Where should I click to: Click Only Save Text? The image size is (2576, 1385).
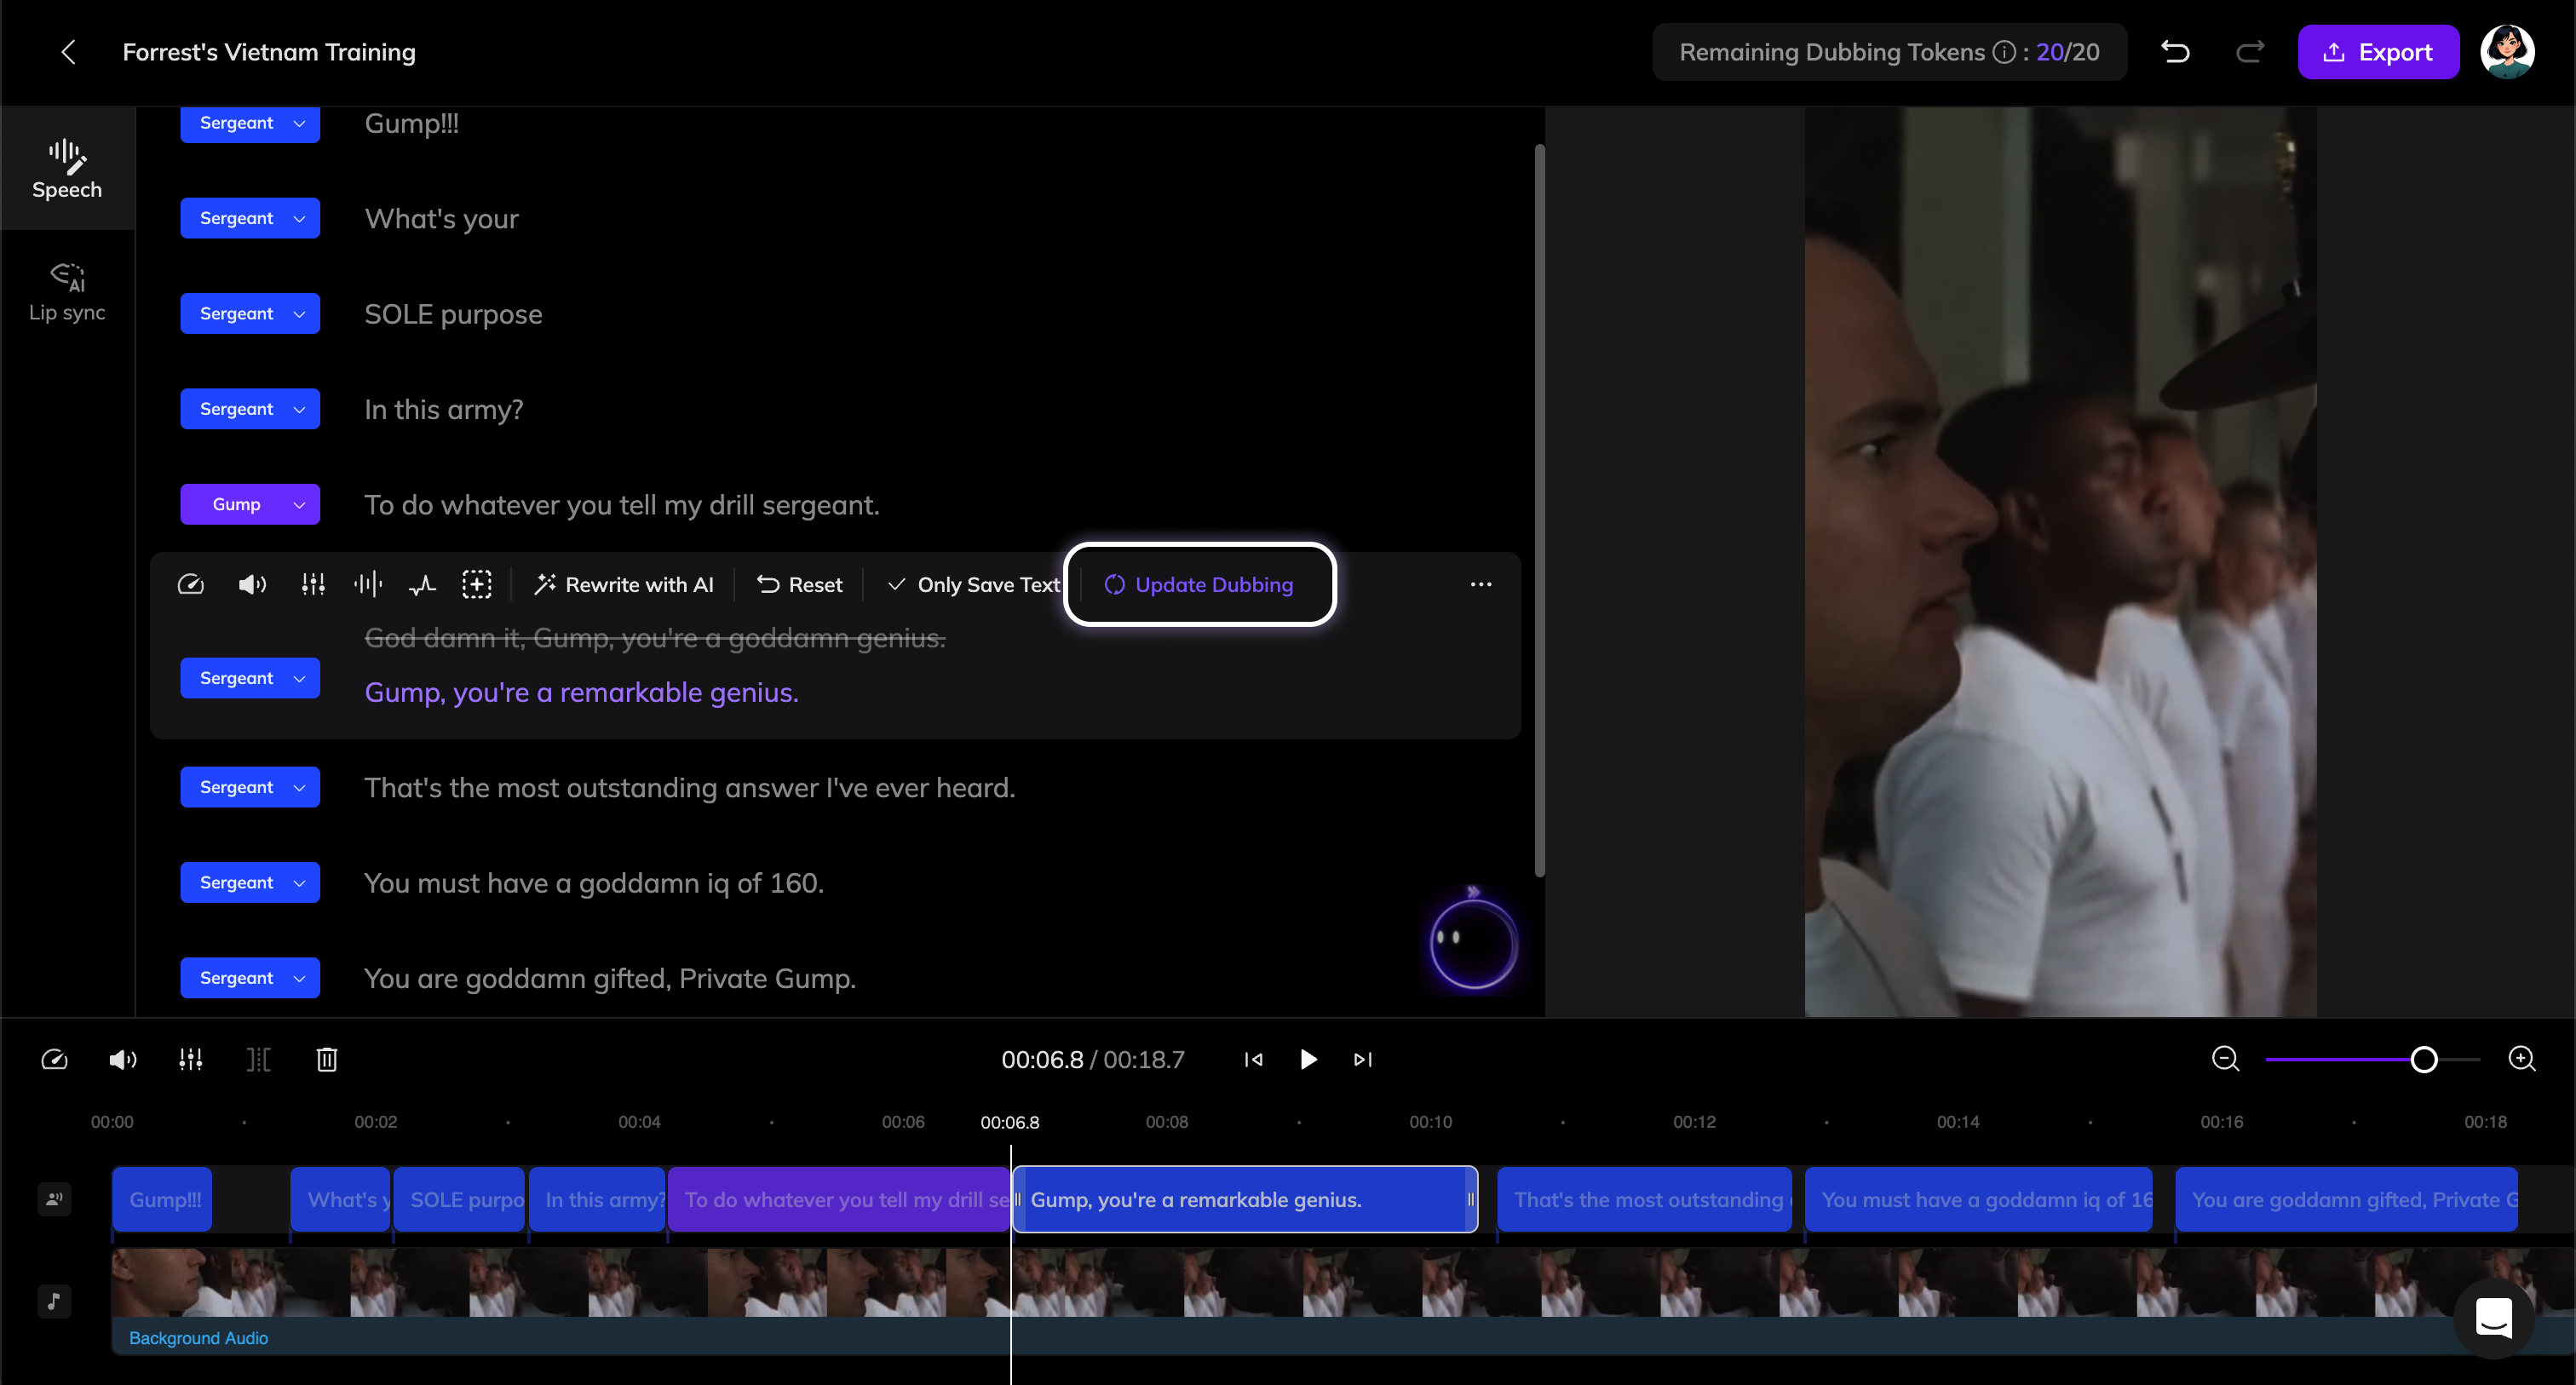click(x=973, y=584)
